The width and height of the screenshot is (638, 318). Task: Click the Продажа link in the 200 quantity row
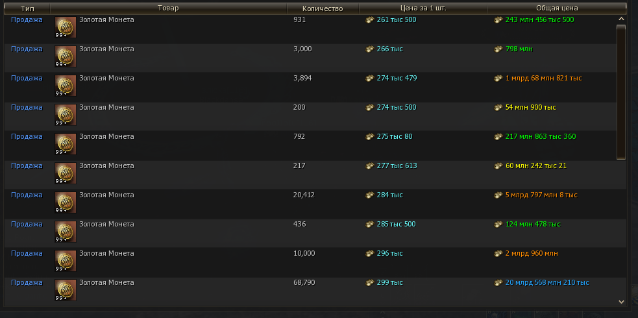27,108
